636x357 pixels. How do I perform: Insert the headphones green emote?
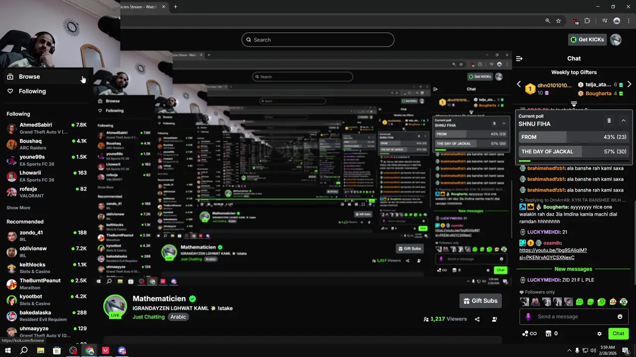click(x=624, y=301)
